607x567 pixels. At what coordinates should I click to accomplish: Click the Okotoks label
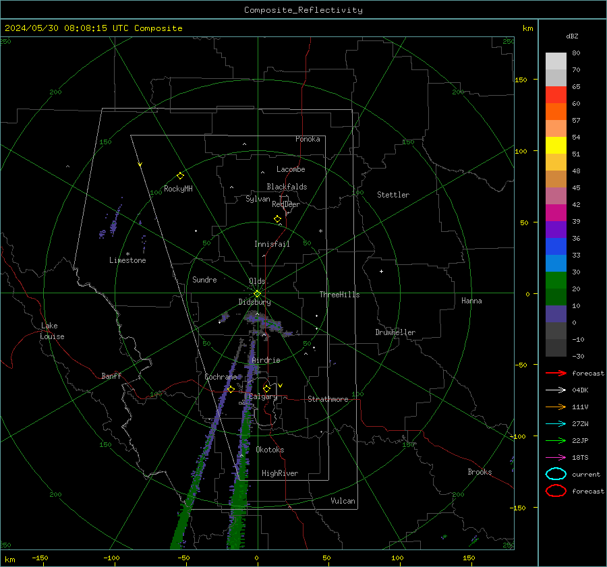[270, 450]
